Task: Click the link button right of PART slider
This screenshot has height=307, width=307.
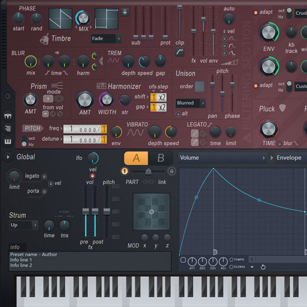Action: pos(171,171)
